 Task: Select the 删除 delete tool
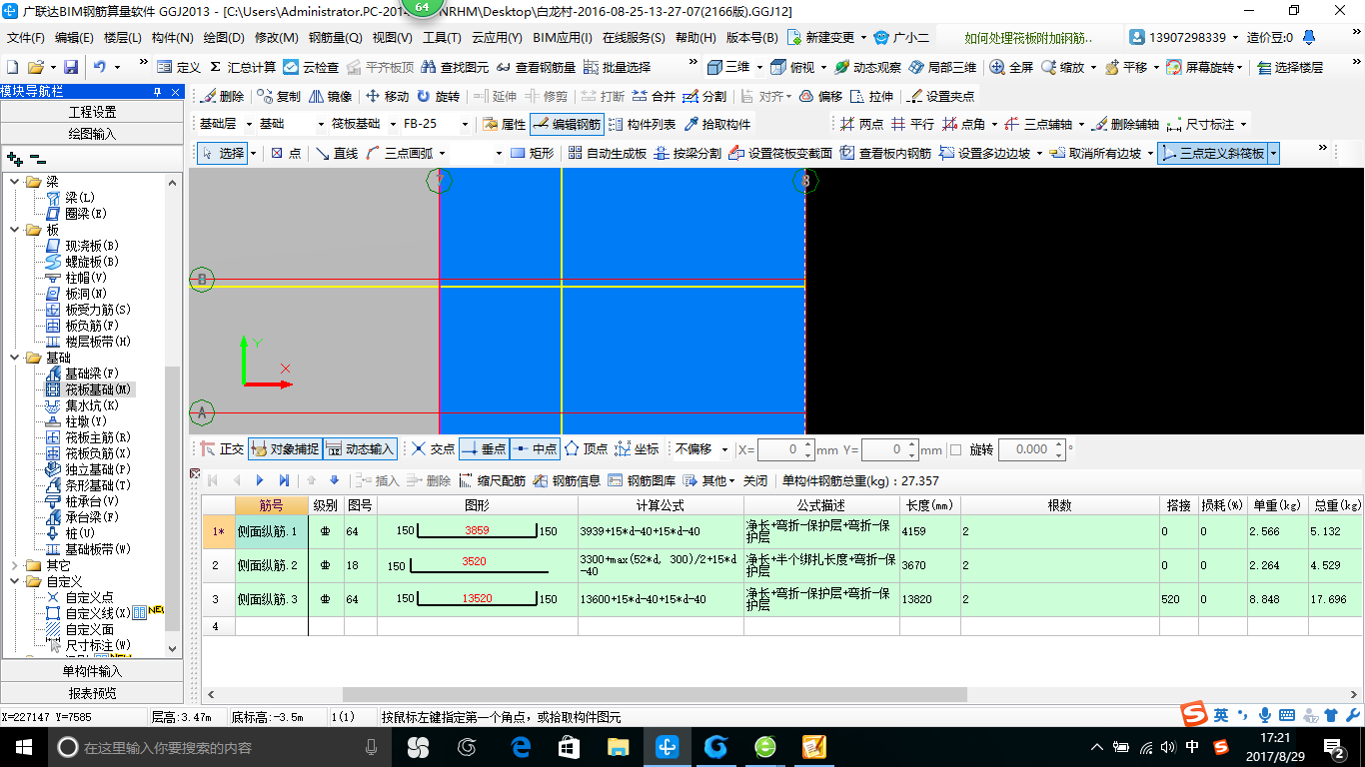pyautogui.click(x=222, y=97)
